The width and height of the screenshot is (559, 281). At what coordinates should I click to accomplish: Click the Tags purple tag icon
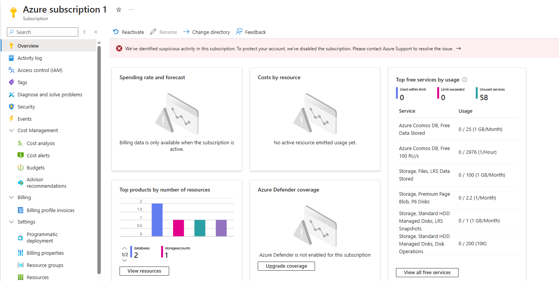[x=11, y=82]
